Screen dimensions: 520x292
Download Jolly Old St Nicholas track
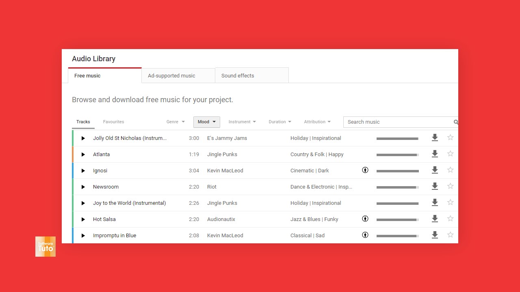pyautogui.click(x=435, y=138)
